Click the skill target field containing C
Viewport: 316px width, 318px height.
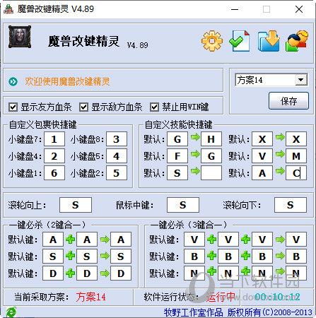296,173
